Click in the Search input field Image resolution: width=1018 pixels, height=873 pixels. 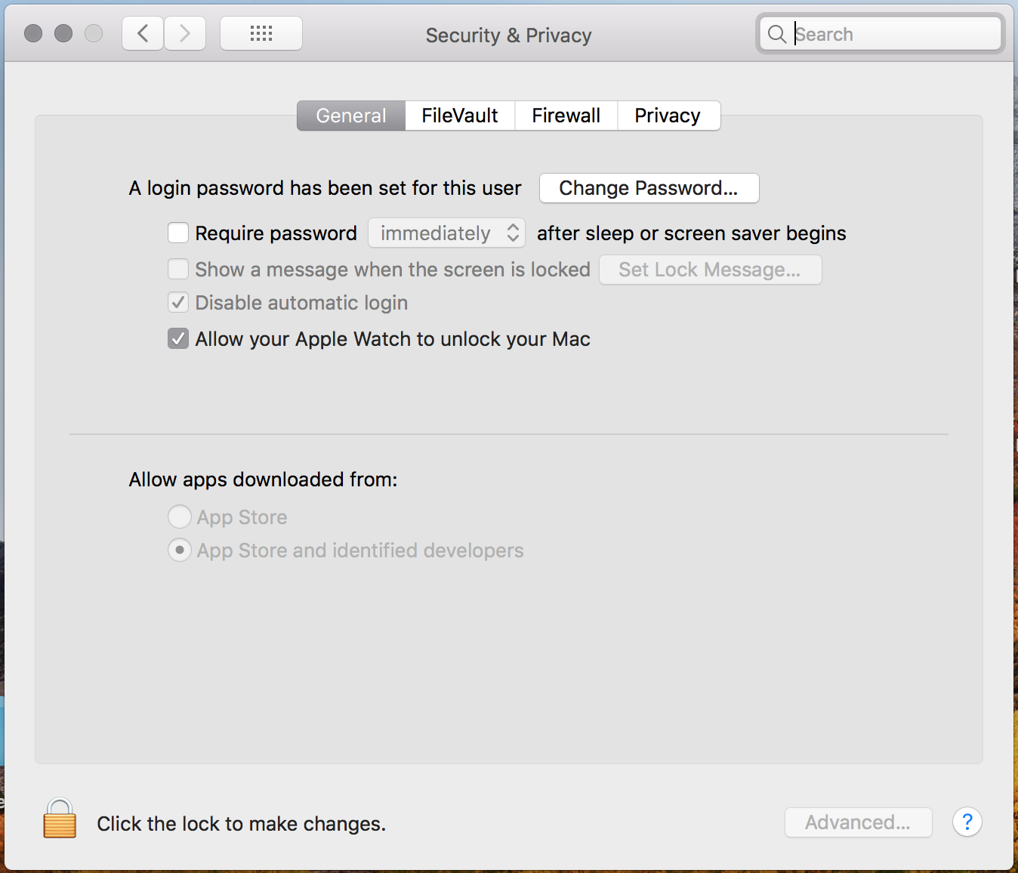pos(895,34)
